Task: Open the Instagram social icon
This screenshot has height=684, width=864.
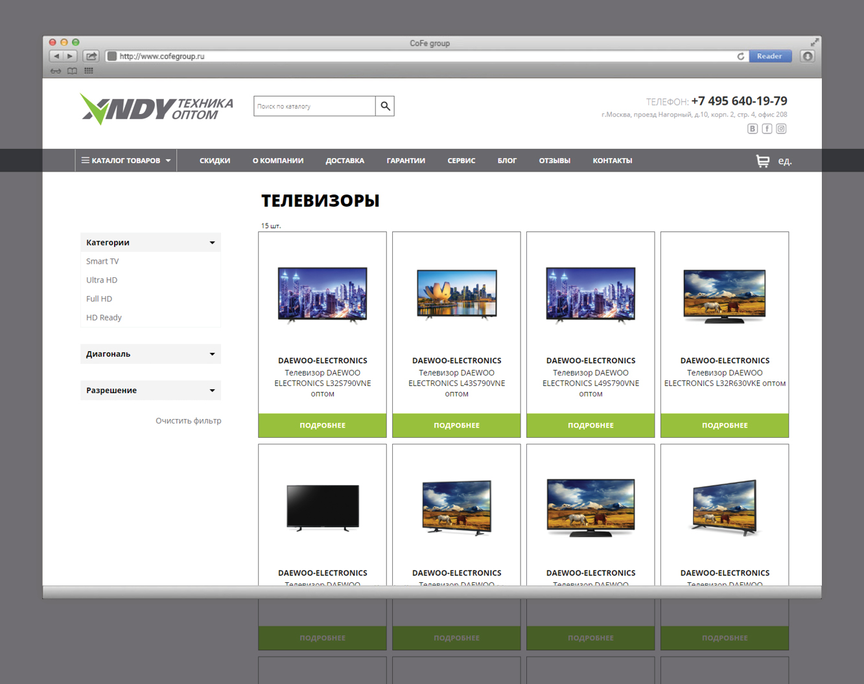Action: [781, 128]
